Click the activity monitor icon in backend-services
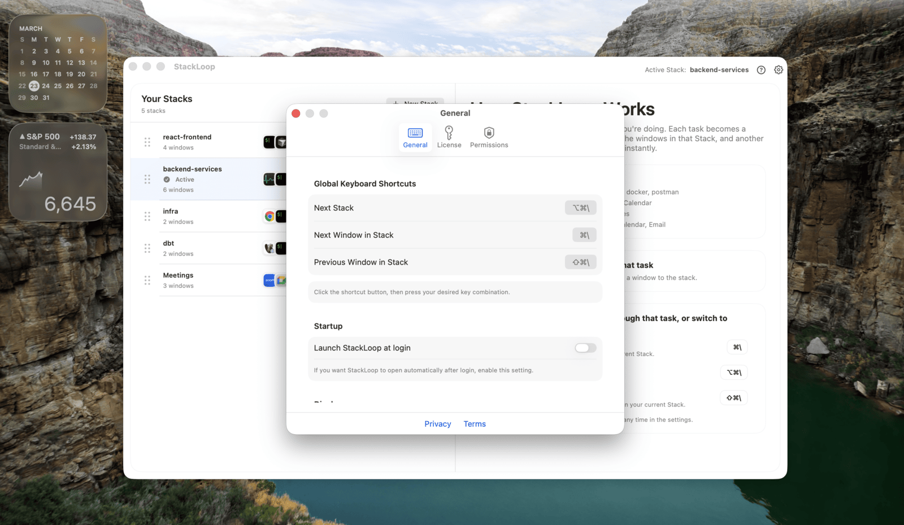 point(269,180)
